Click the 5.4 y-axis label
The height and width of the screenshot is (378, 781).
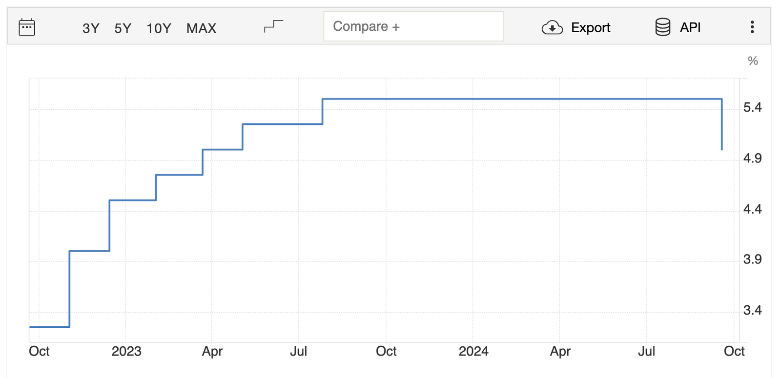[x=752, y=107]
